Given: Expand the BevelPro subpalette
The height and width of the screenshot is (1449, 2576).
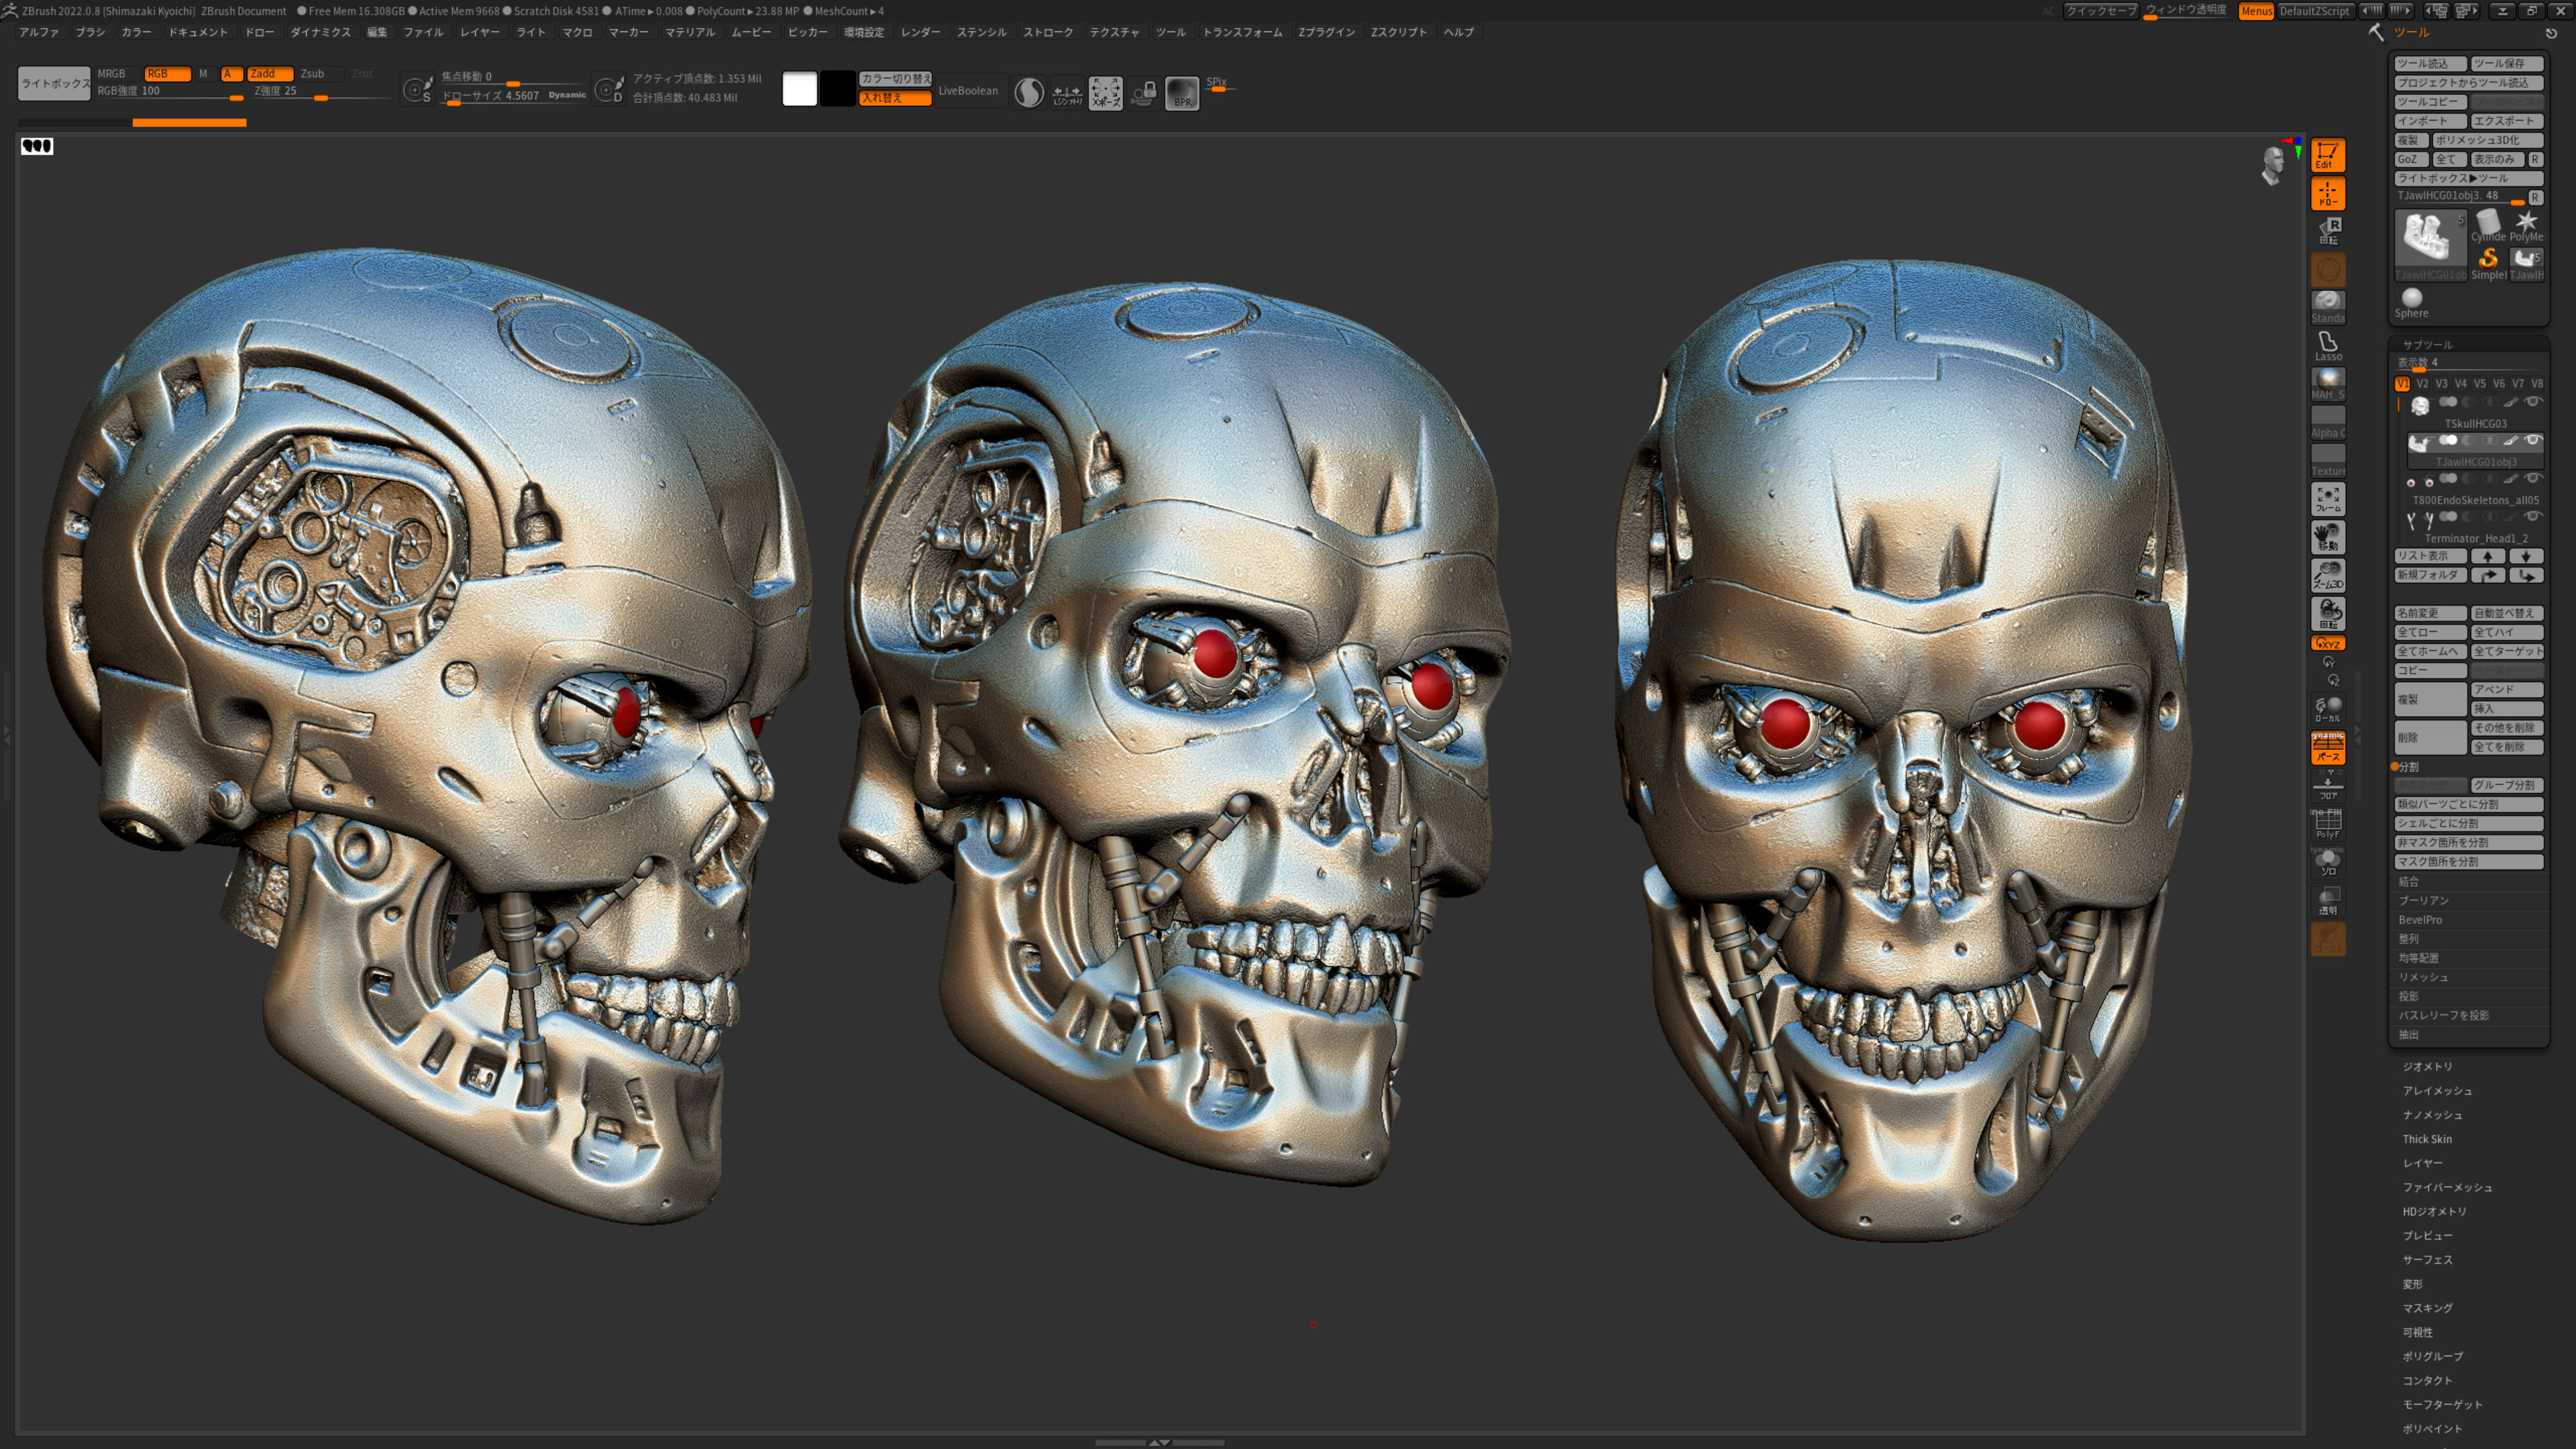Looking at the screenshot, I should (x=2420, y=920).
